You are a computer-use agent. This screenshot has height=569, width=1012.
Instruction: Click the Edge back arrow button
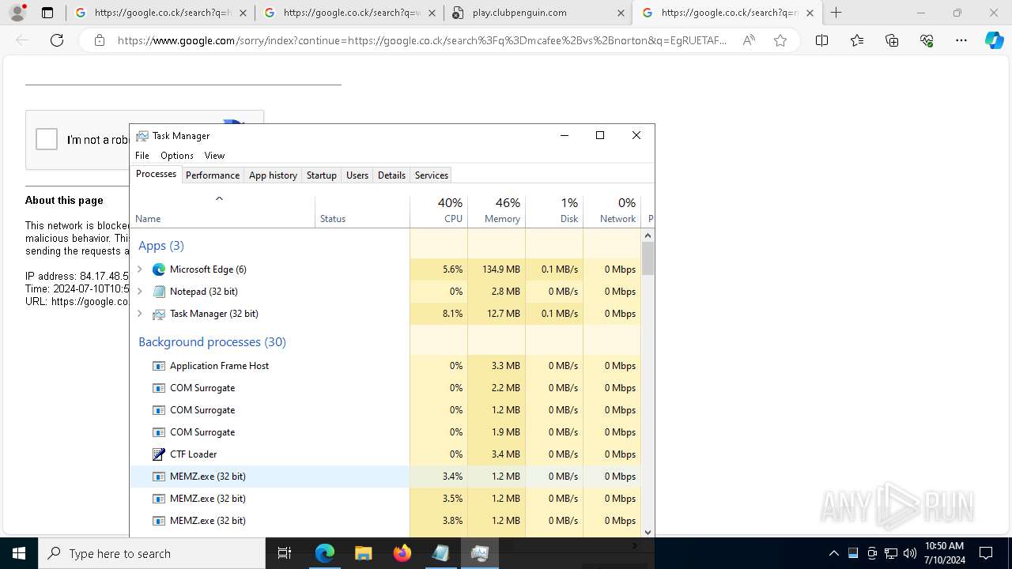coord(22,40)
